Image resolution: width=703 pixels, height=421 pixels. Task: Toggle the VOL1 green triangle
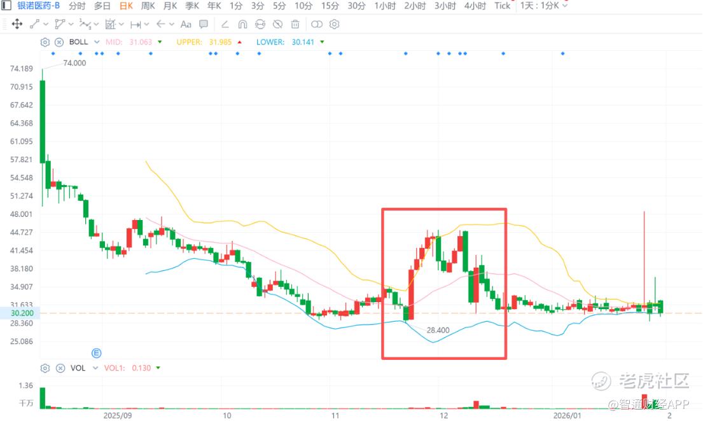click(158, 368)
